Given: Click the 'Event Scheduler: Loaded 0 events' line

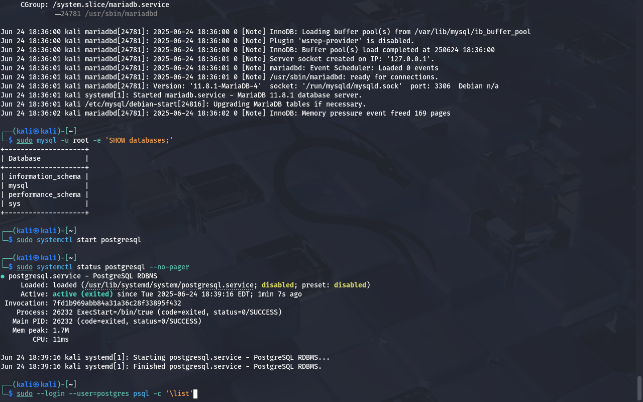Looking at the screenshot, I should pos(220,68).
